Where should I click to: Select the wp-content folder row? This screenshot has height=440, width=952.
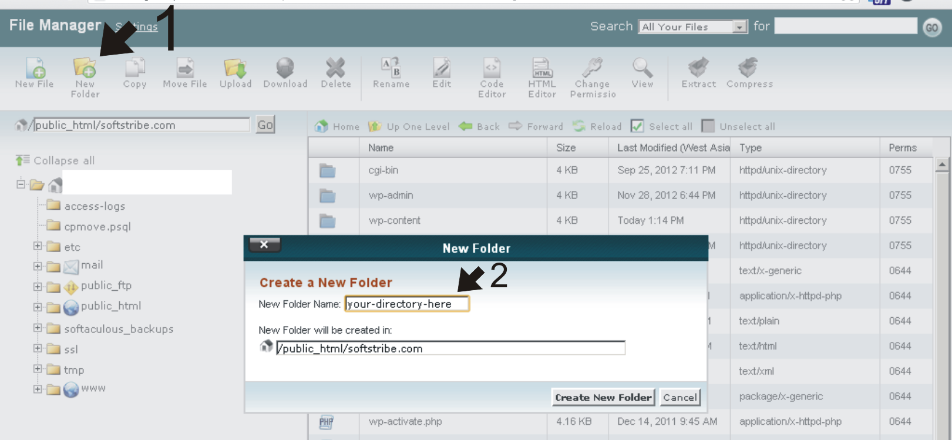point(620,220)
